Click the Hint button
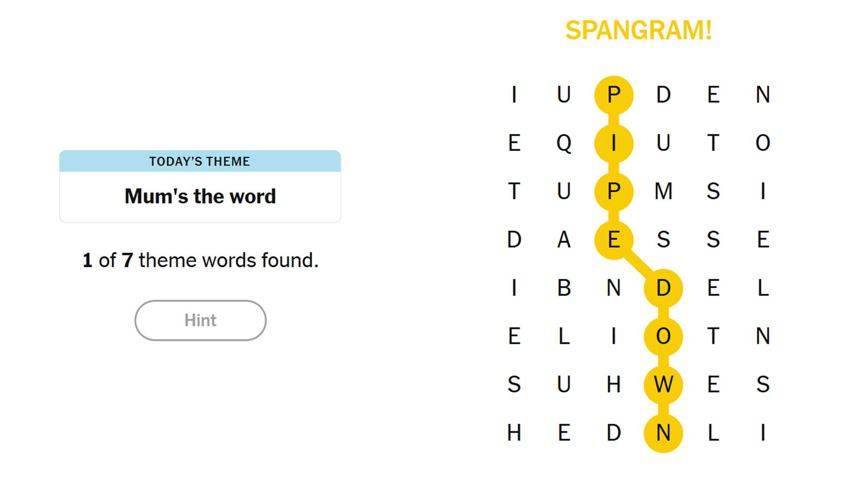The width and height of the screenshot is (862, 485). 200,320
